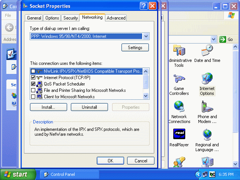Screen dimensions: 240x180
Task: Click items list scrollbar thumb
Action: click(x=146, y=82)
